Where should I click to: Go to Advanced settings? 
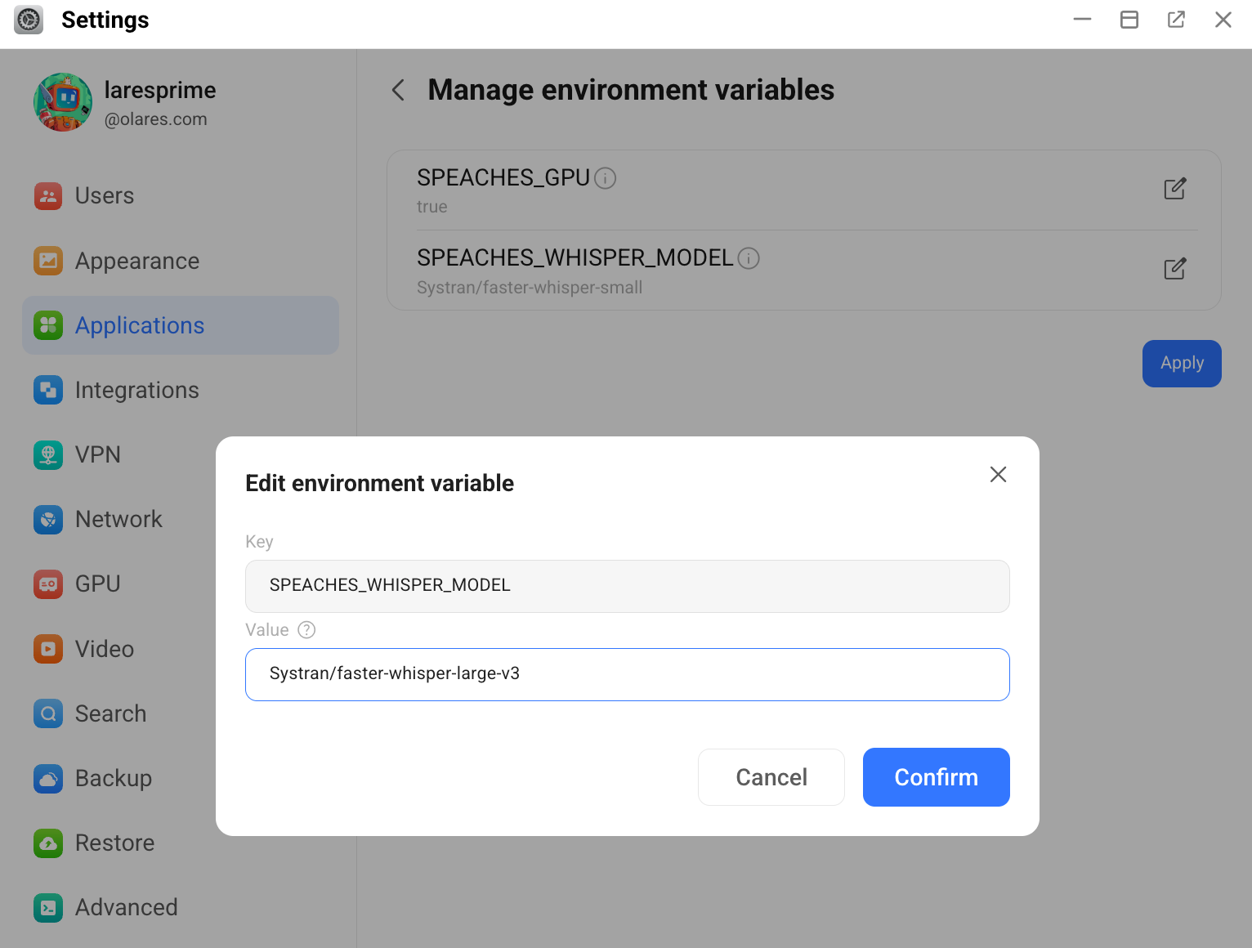point(126,907)
